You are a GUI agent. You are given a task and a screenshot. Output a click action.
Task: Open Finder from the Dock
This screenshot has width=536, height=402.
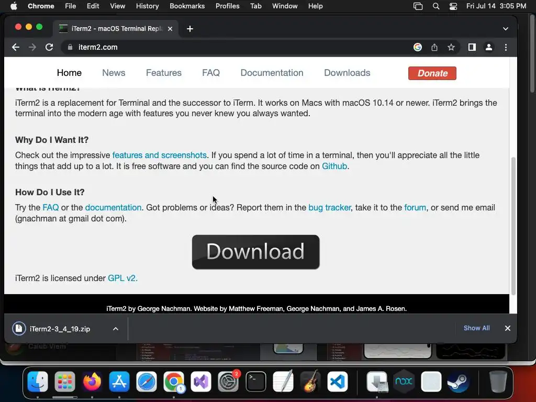tap(38, 382)
